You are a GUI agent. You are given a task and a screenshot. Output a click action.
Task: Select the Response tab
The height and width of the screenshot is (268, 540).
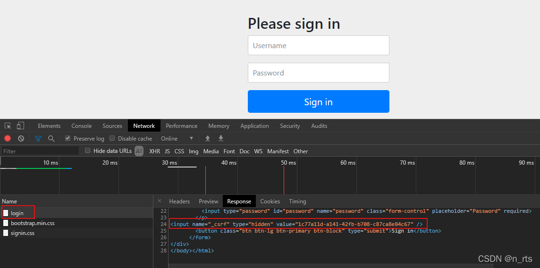pyautogui.click(x=239, y=201)
